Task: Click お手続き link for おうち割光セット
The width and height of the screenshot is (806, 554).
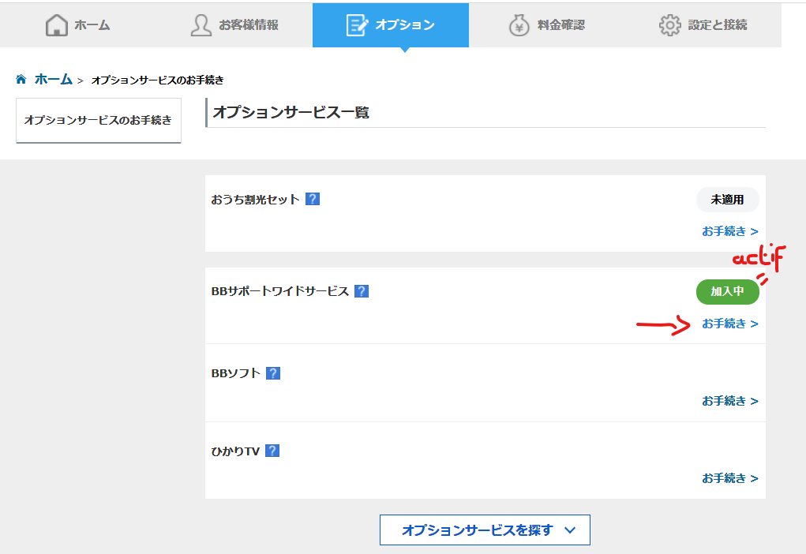Action: [729, 231]
